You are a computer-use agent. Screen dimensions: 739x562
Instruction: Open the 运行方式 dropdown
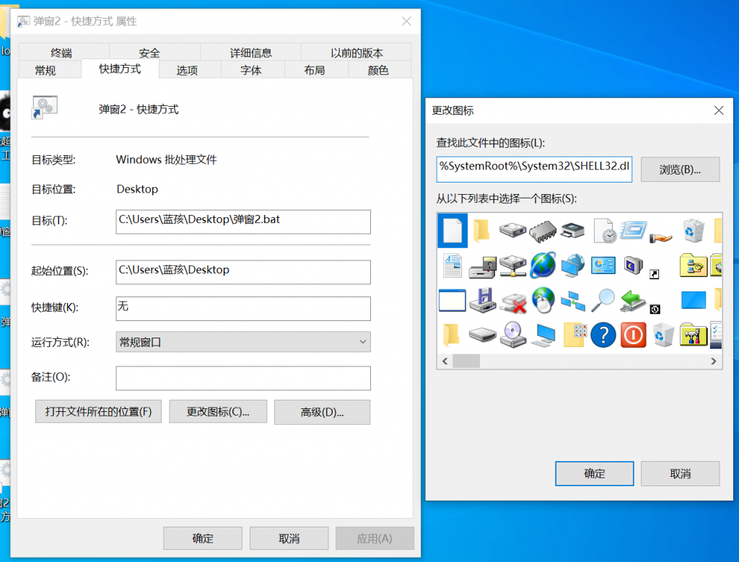coord(243,342)
